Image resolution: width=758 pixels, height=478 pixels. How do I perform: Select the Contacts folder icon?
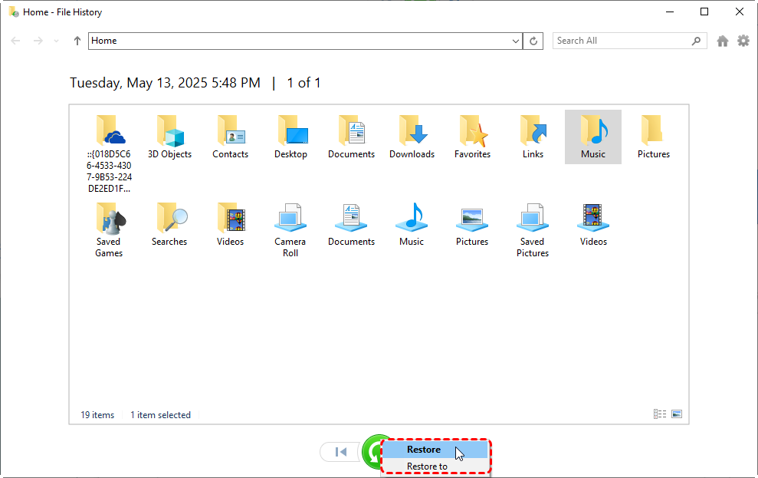pyautogui.click(x=230, y=131)
